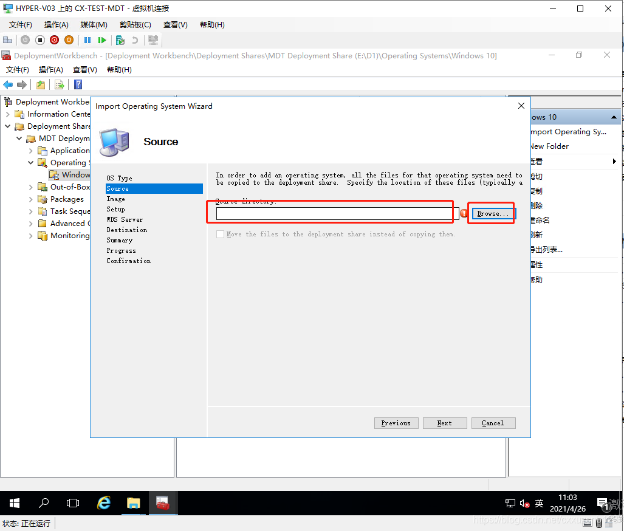Click the Export List toolbar icon
The image size is (624, 531).
coord(60,84)
